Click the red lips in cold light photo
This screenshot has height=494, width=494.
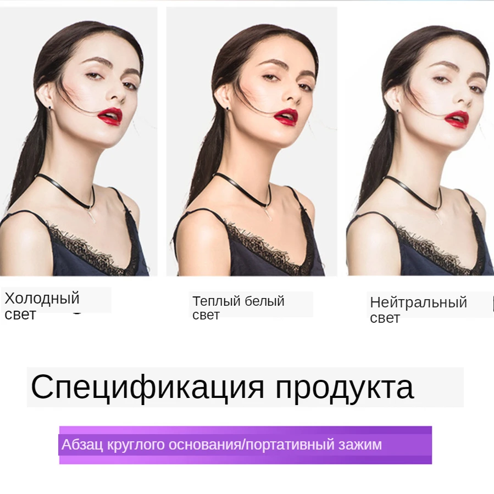(x=110, y=116)
